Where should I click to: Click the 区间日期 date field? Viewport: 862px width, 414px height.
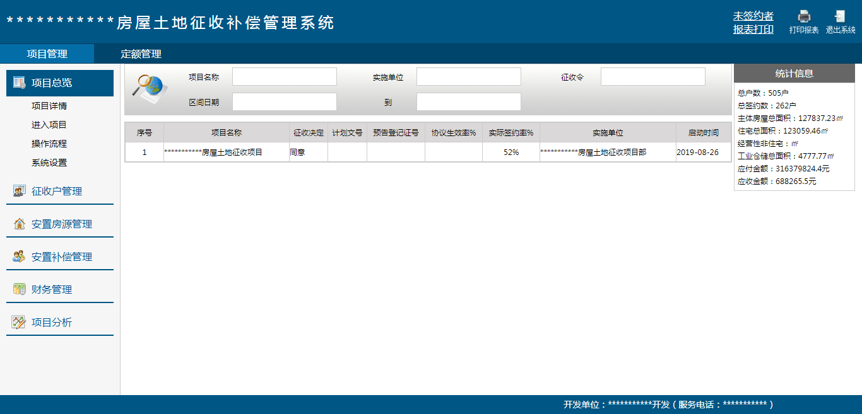coord(284,101)
